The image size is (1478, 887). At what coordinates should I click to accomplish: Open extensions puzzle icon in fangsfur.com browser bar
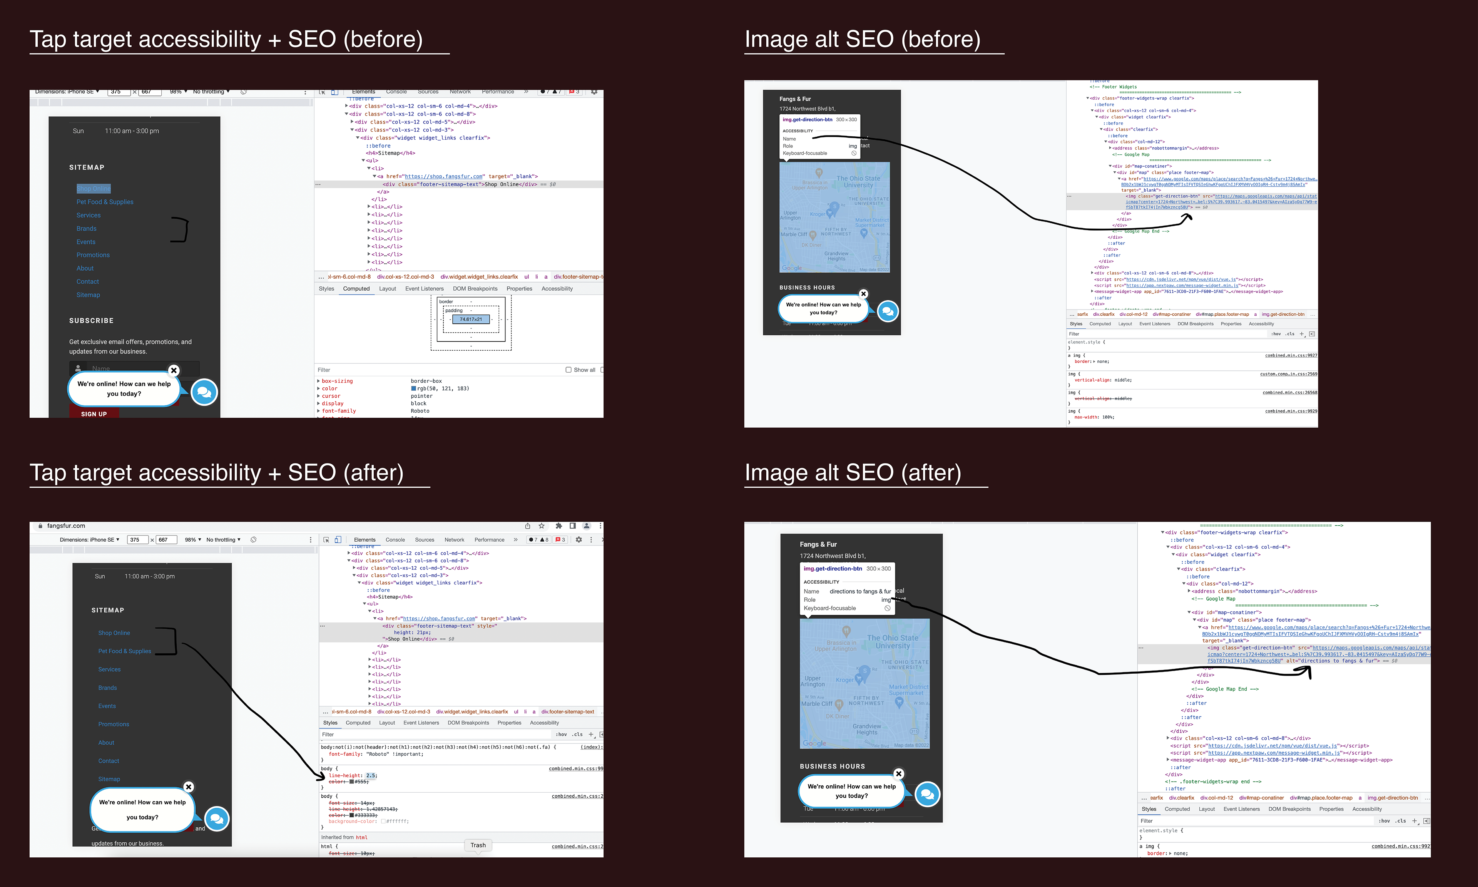[x=558, y=526]
